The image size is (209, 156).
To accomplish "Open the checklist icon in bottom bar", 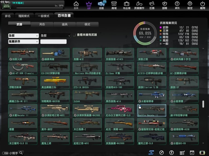I will coord(182,153).
